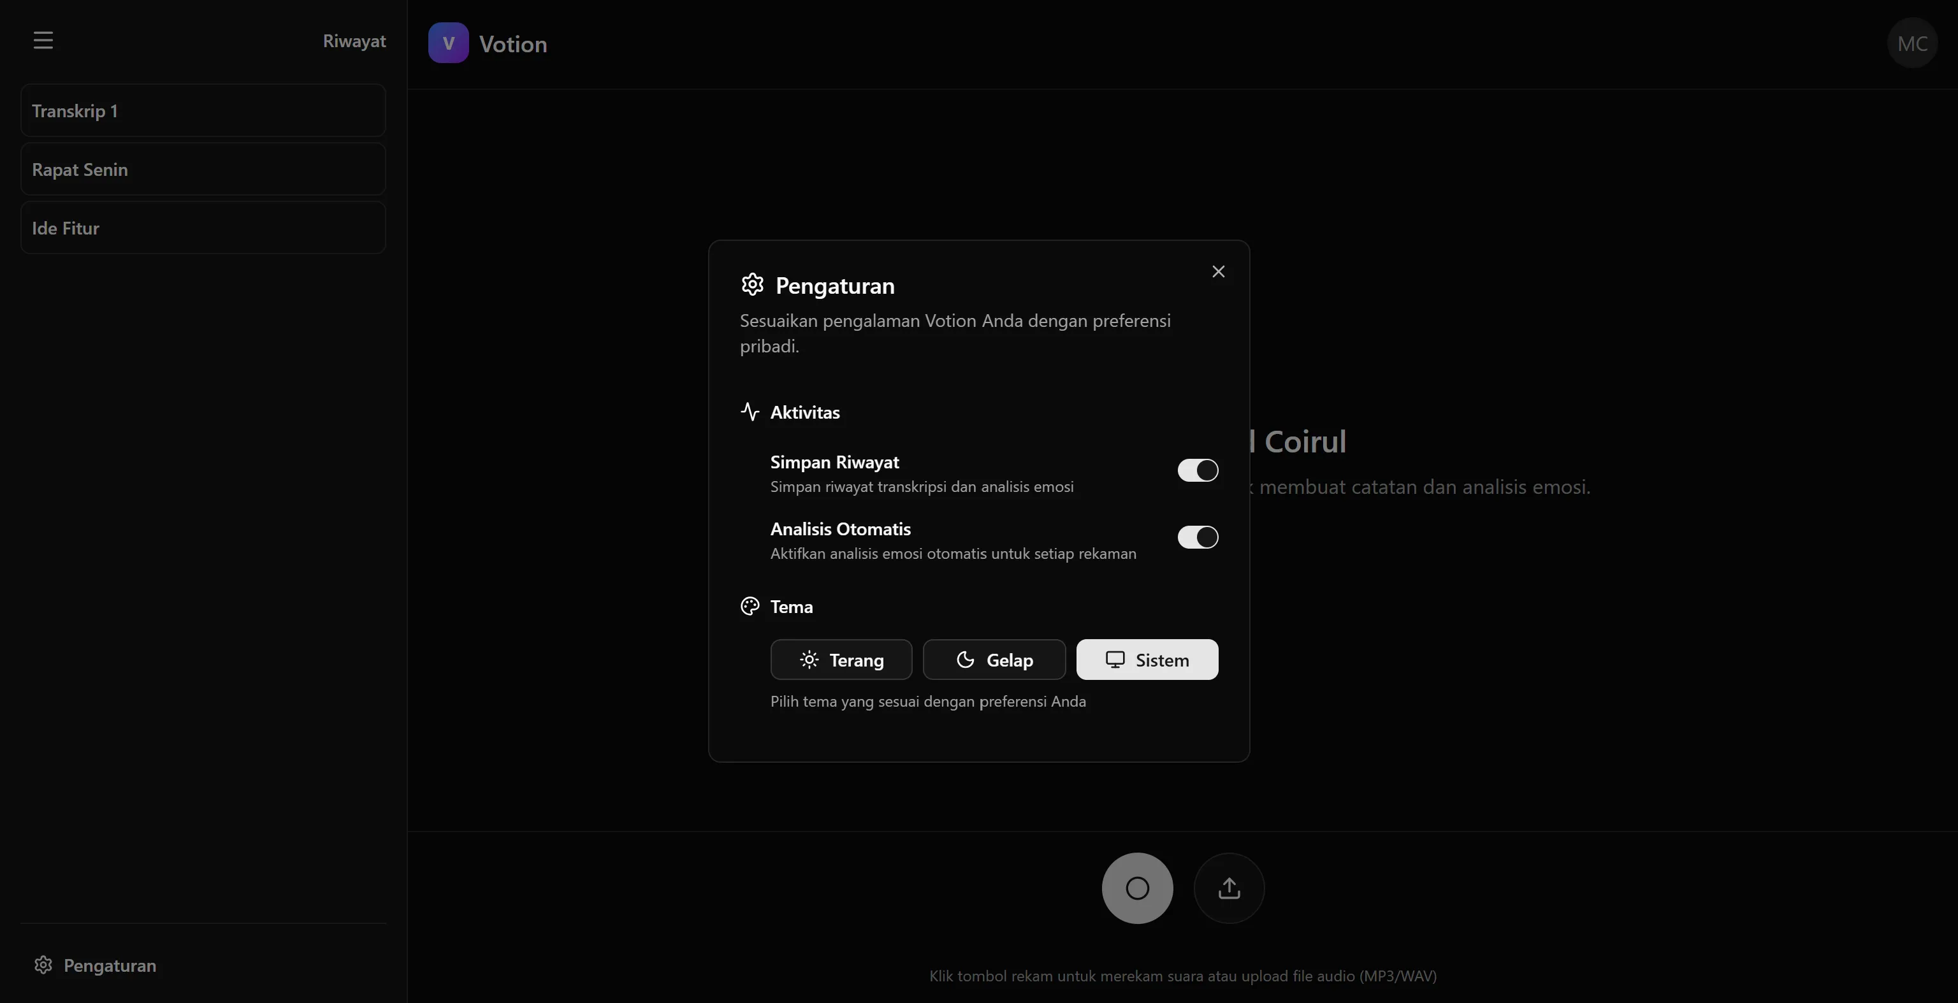Image resolution: width=1958 pixels, height=1003 pixels.
Task: Open the audio file upload control
Action: point(1229,888)
